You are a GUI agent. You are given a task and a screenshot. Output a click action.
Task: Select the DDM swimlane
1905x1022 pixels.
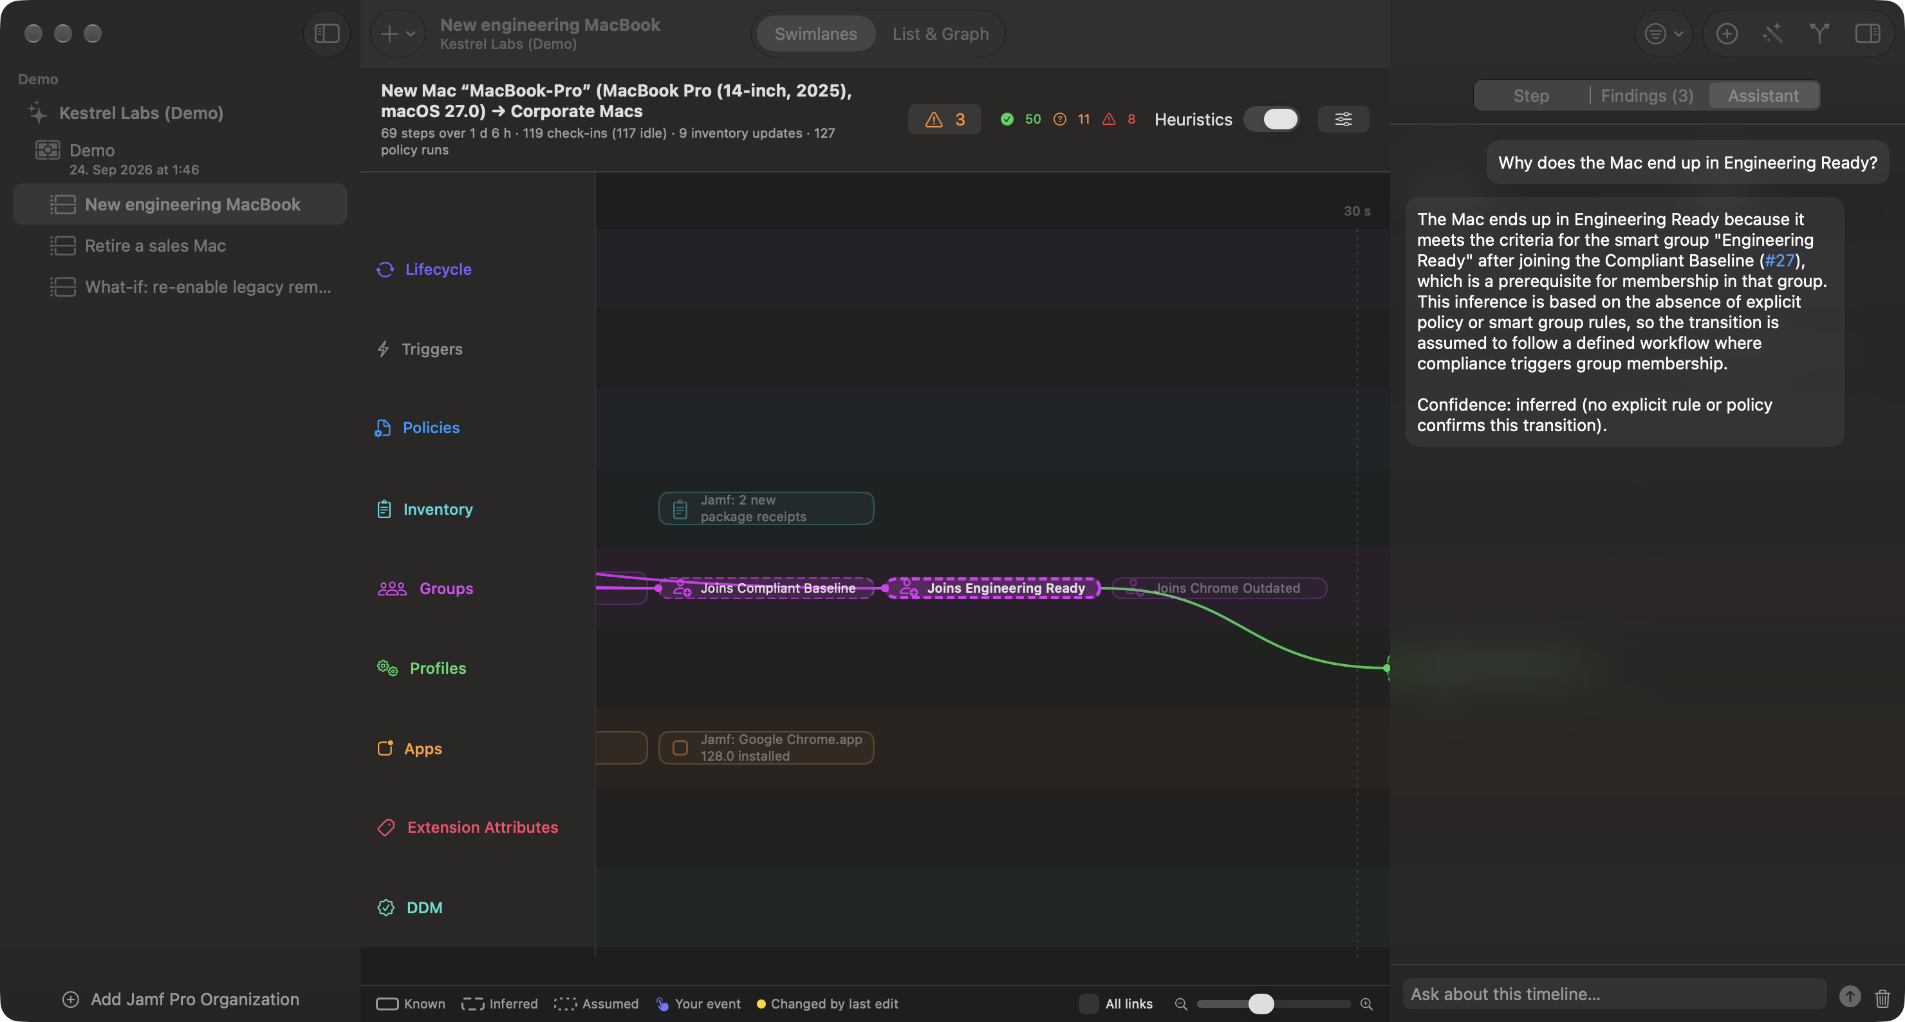(410, 907)
